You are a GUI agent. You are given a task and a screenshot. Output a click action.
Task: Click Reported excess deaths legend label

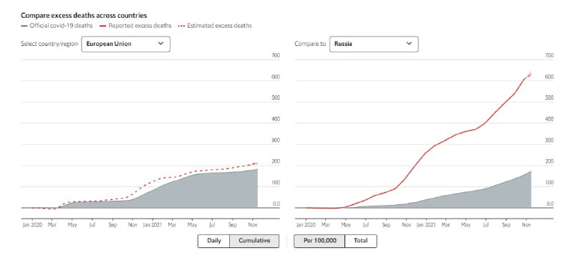coord(140,26)
